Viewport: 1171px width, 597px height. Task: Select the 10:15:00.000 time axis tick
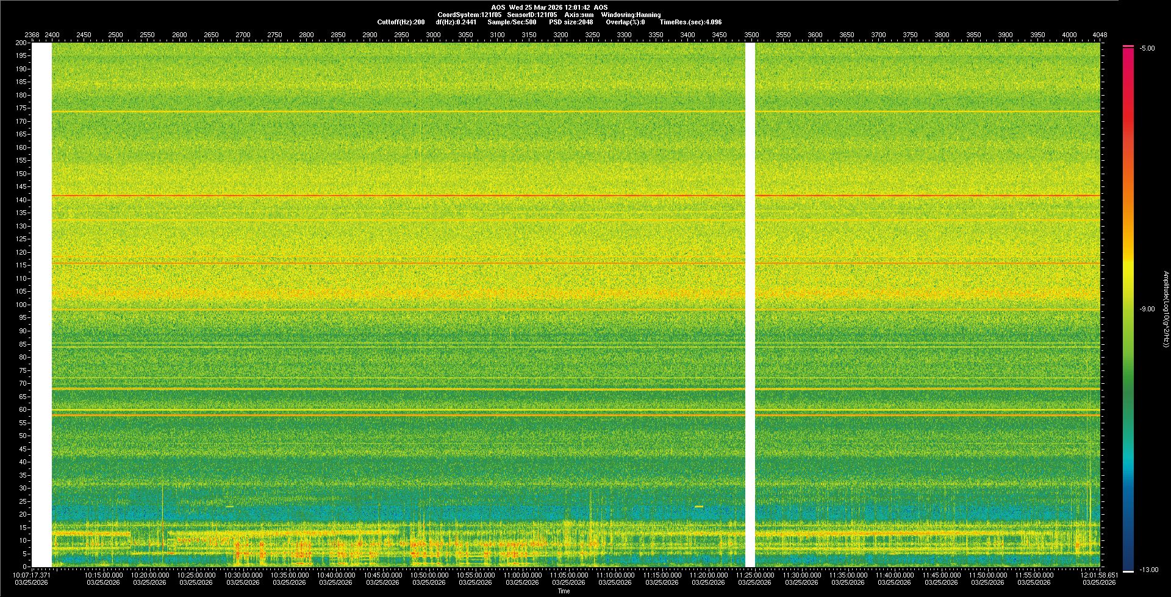pyautogui.click(x=104, y=575)
